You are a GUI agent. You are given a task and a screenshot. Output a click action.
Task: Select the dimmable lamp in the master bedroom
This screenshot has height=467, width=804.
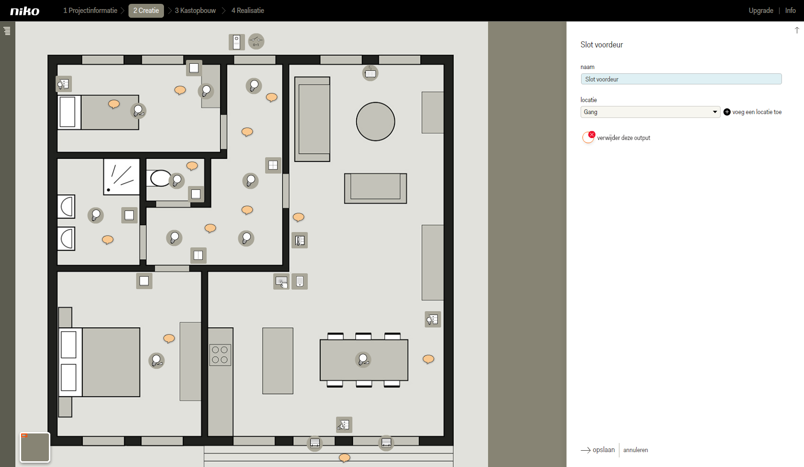tap(157, 361)
